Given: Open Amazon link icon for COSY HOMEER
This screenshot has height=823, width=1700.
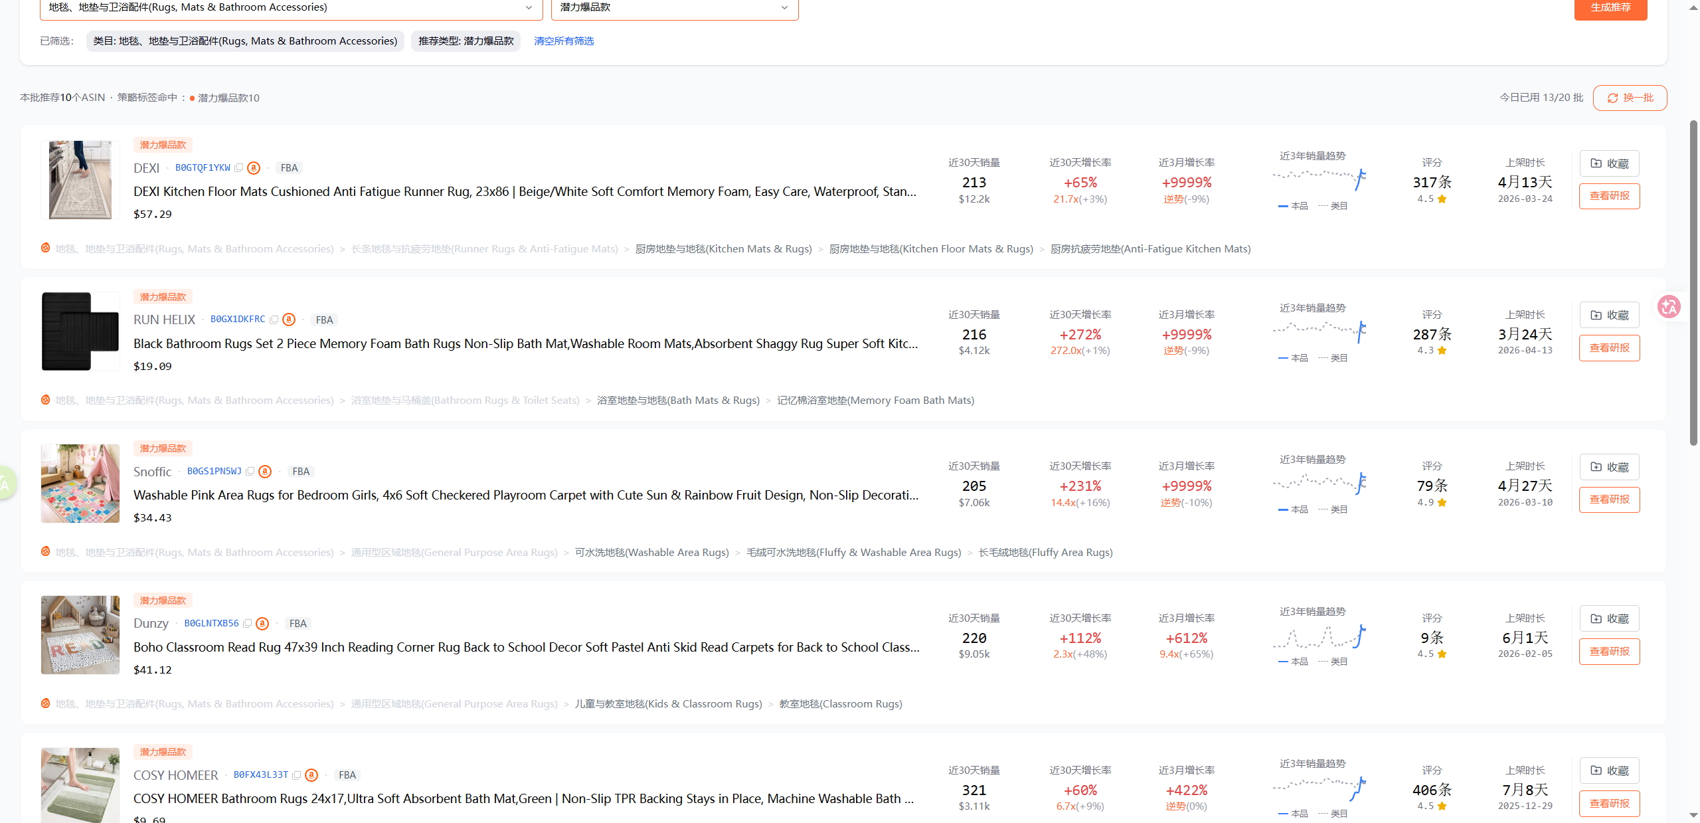Looking at the screenshot, I should (x=311, y=775).
